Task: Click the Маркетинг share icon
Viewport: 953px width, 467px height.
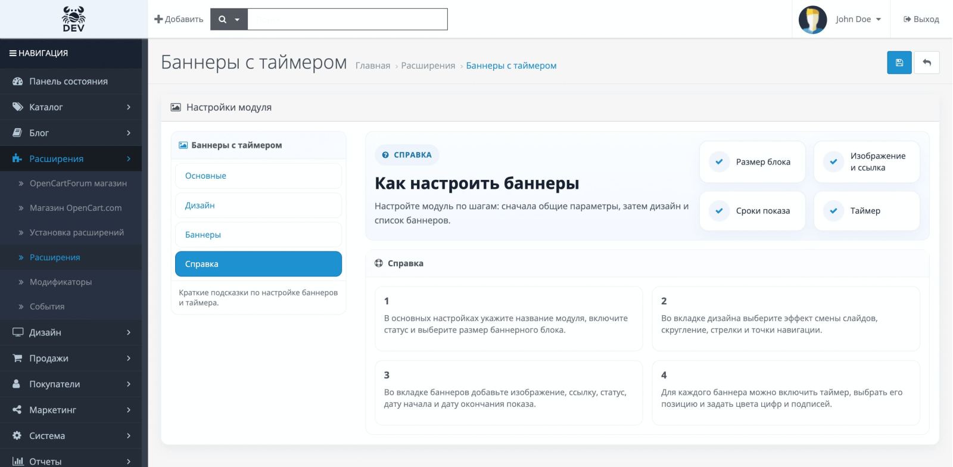Action: (17, 410)
